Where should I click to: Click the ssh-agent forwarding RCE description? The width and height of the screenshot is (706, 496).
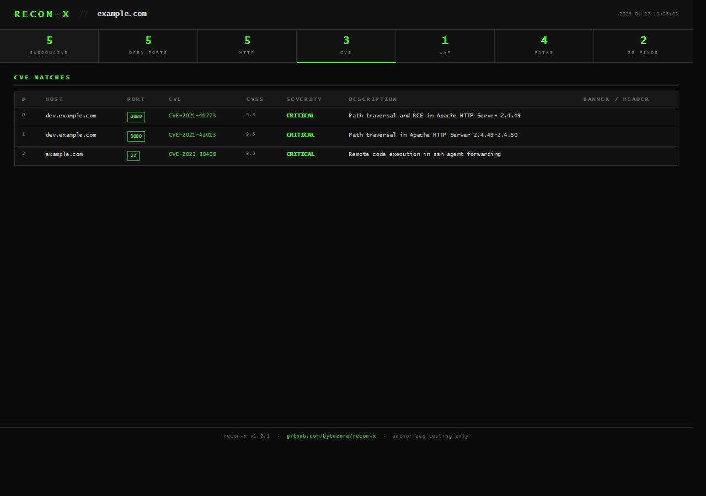point(425,154)
